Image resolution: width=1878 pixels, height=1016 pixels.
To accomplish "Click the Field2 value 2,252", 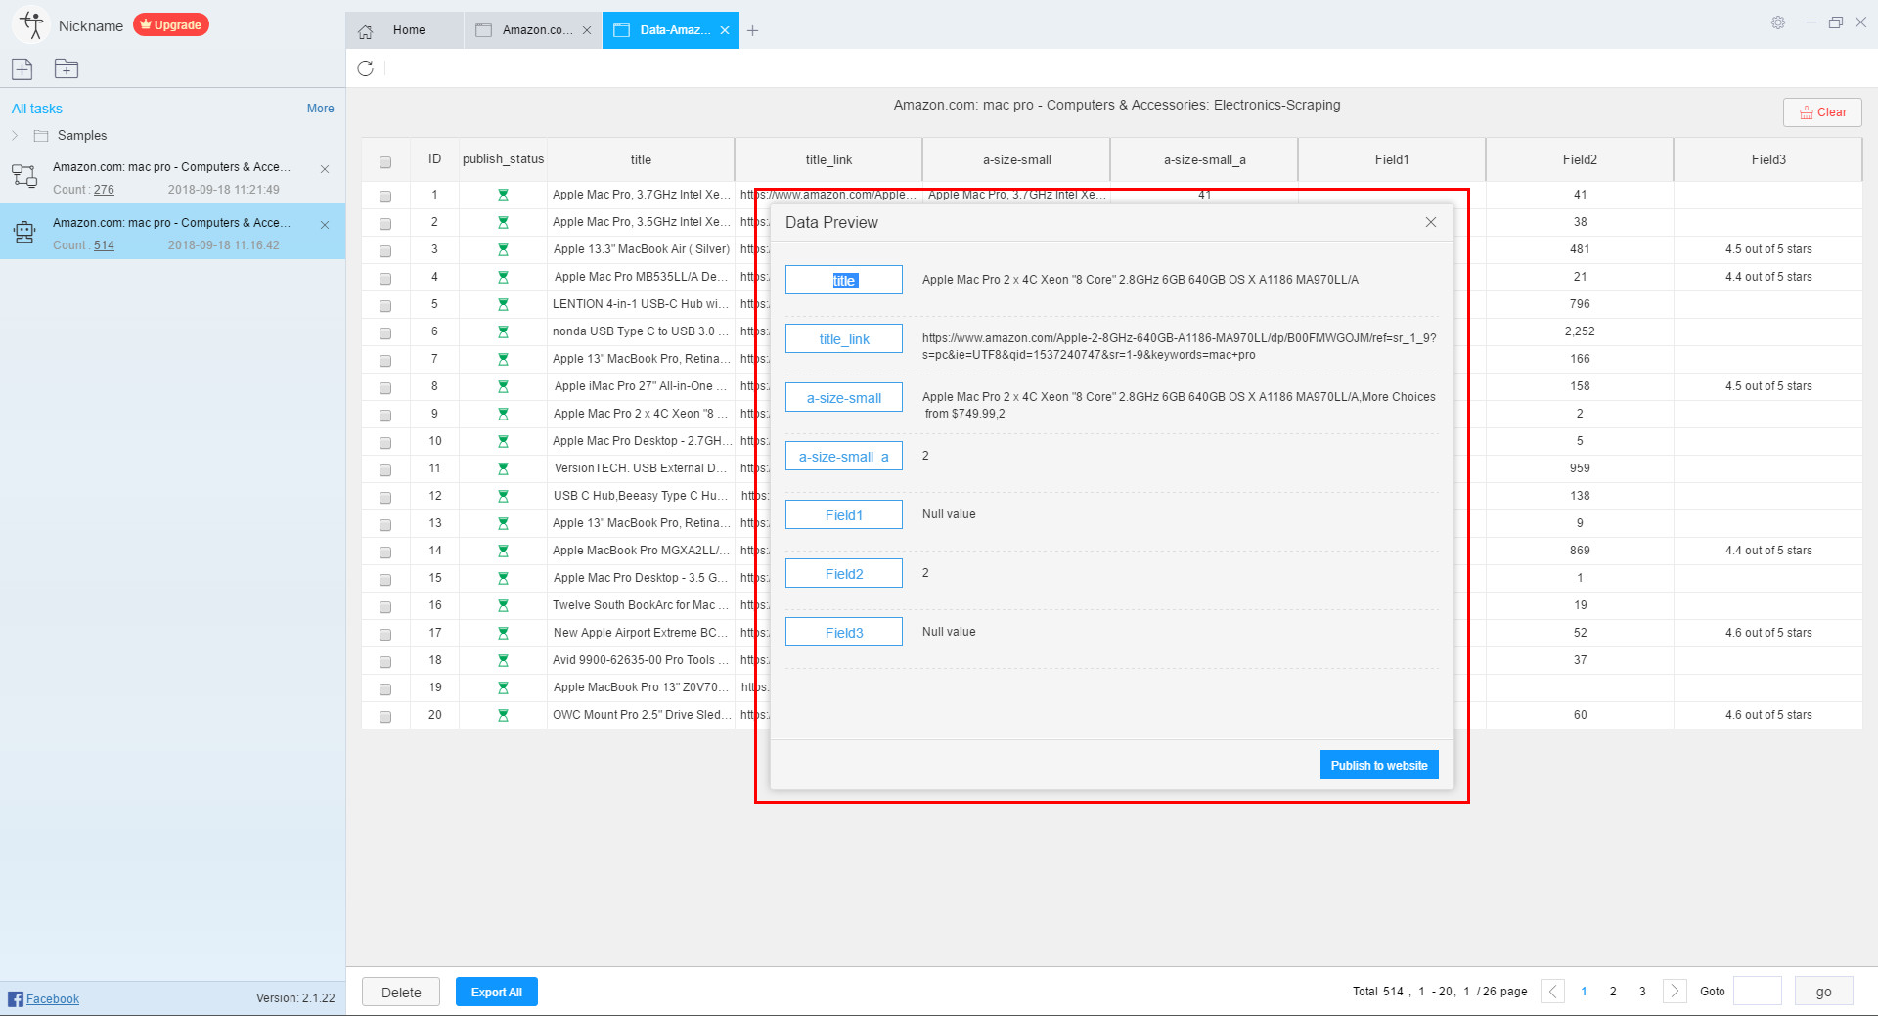I will click(1580, 331).
